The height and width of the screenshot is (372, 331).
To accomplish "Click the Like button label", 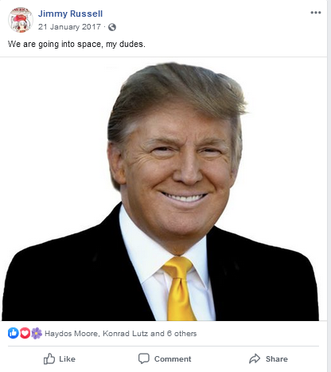I will click(x=67, y=359).
